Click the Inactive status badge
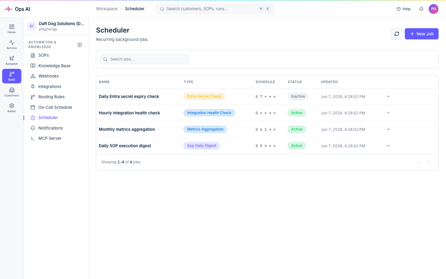Viewport: 446px width, 279px height. (298, 96)
